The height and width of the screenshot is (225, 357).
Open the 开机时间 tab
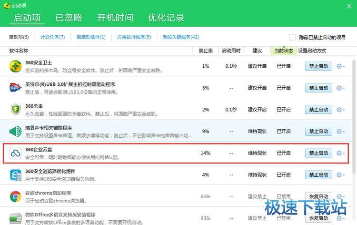[115, 18]
